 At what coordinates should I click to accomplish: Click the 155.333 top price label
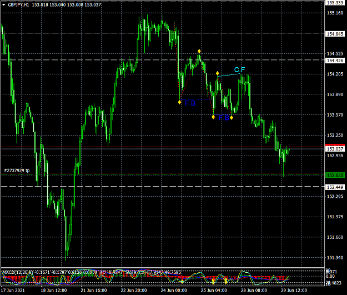(x=335, y=3)
